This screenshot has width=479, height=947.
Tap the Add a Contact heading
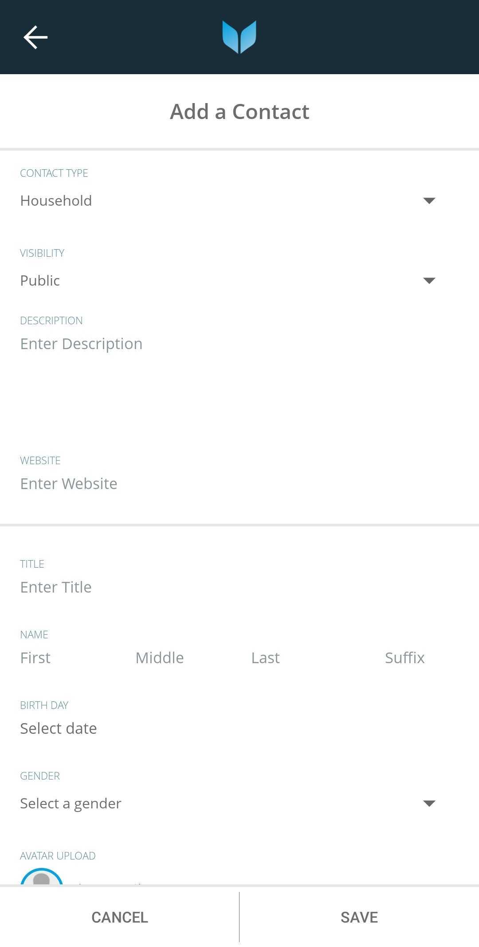[x=239, y=111]
